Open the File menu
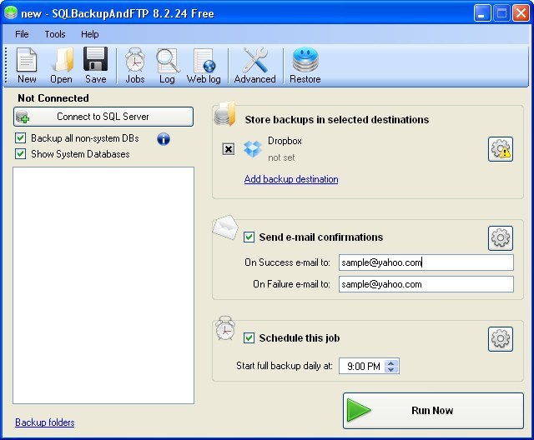534x440 pixels. pyautogui.click(x=22, y=34)
